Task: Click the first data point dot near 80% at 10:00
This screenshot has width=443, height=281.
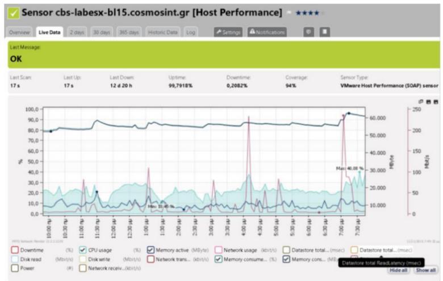Action: click(51, 131)
